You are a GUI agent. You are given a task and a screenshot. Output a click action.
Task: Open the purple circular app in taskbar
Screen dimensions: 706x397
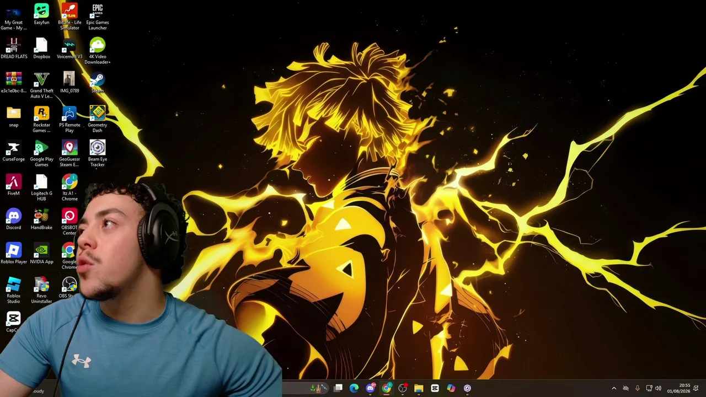467,388
